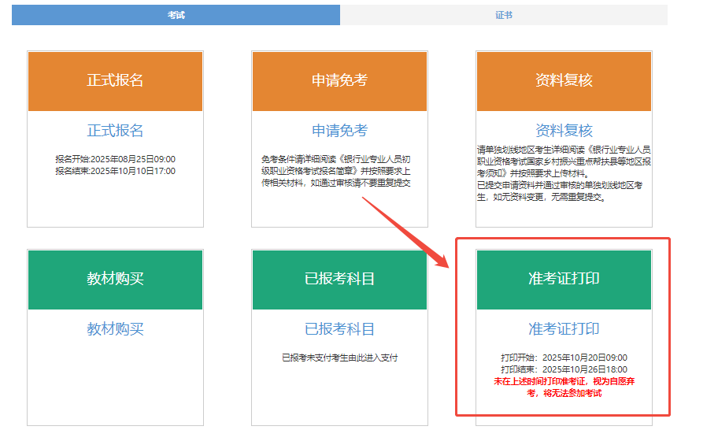Click the 单独划线地区考生 instructions paragraph
The height and width of the screenshot is (430, 718).
(564, 173)
